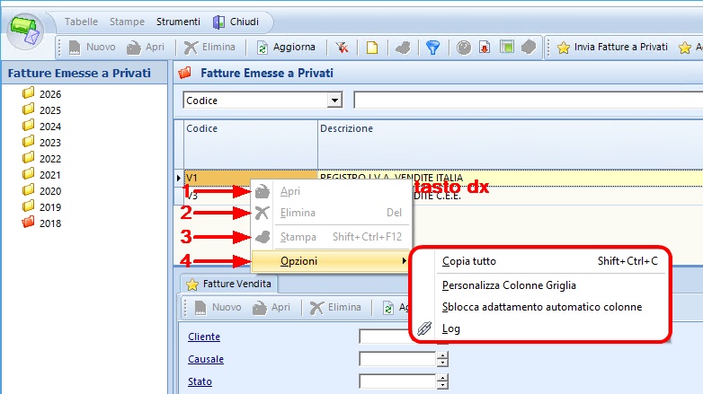Select Personalizza Colonne Griglia
The width and height of the screenshot is (703, 394).
point(509,285)
